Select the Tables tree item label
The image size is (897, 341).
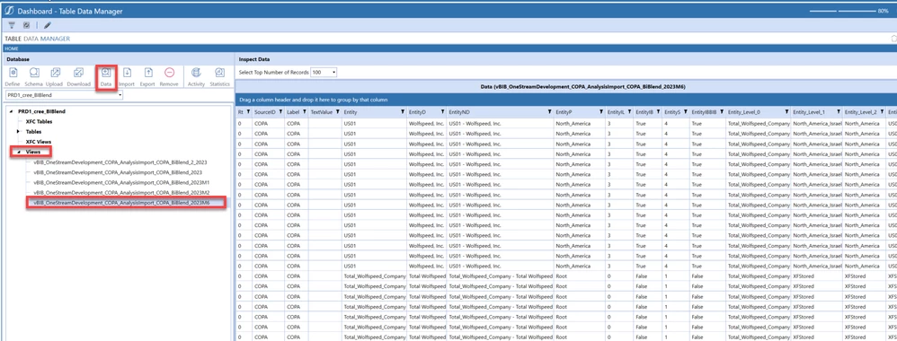(33, 131)
